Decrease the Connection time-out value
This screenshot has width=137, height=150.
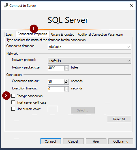(x=66, y=83)
